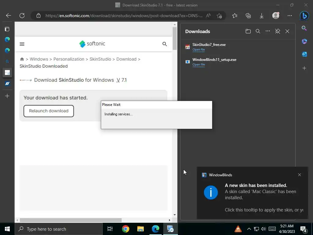Open the Personalization breadcrumb link

[x=69, y=59]
